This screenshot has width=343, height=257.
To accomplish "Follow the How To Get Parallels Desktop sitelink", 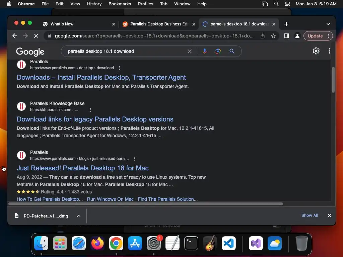I will coord(50,199).
